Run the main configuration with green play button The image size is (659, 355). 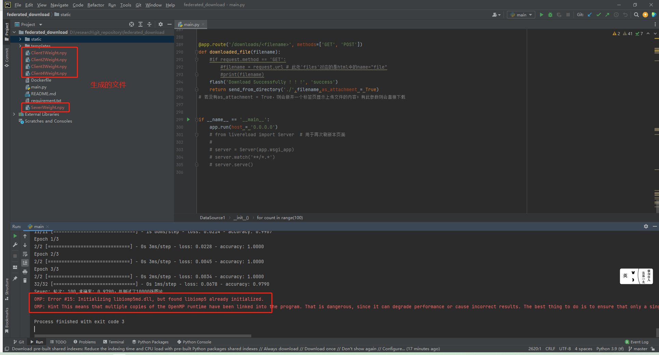point(541,15)
